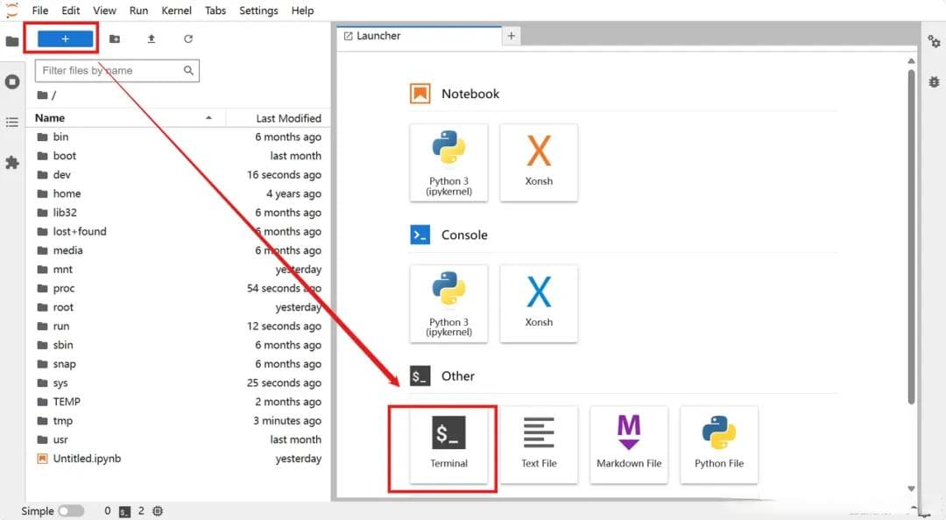This screenshot has height=520, width=946.
Task: Select the boot folder
Action: point(178,156)
